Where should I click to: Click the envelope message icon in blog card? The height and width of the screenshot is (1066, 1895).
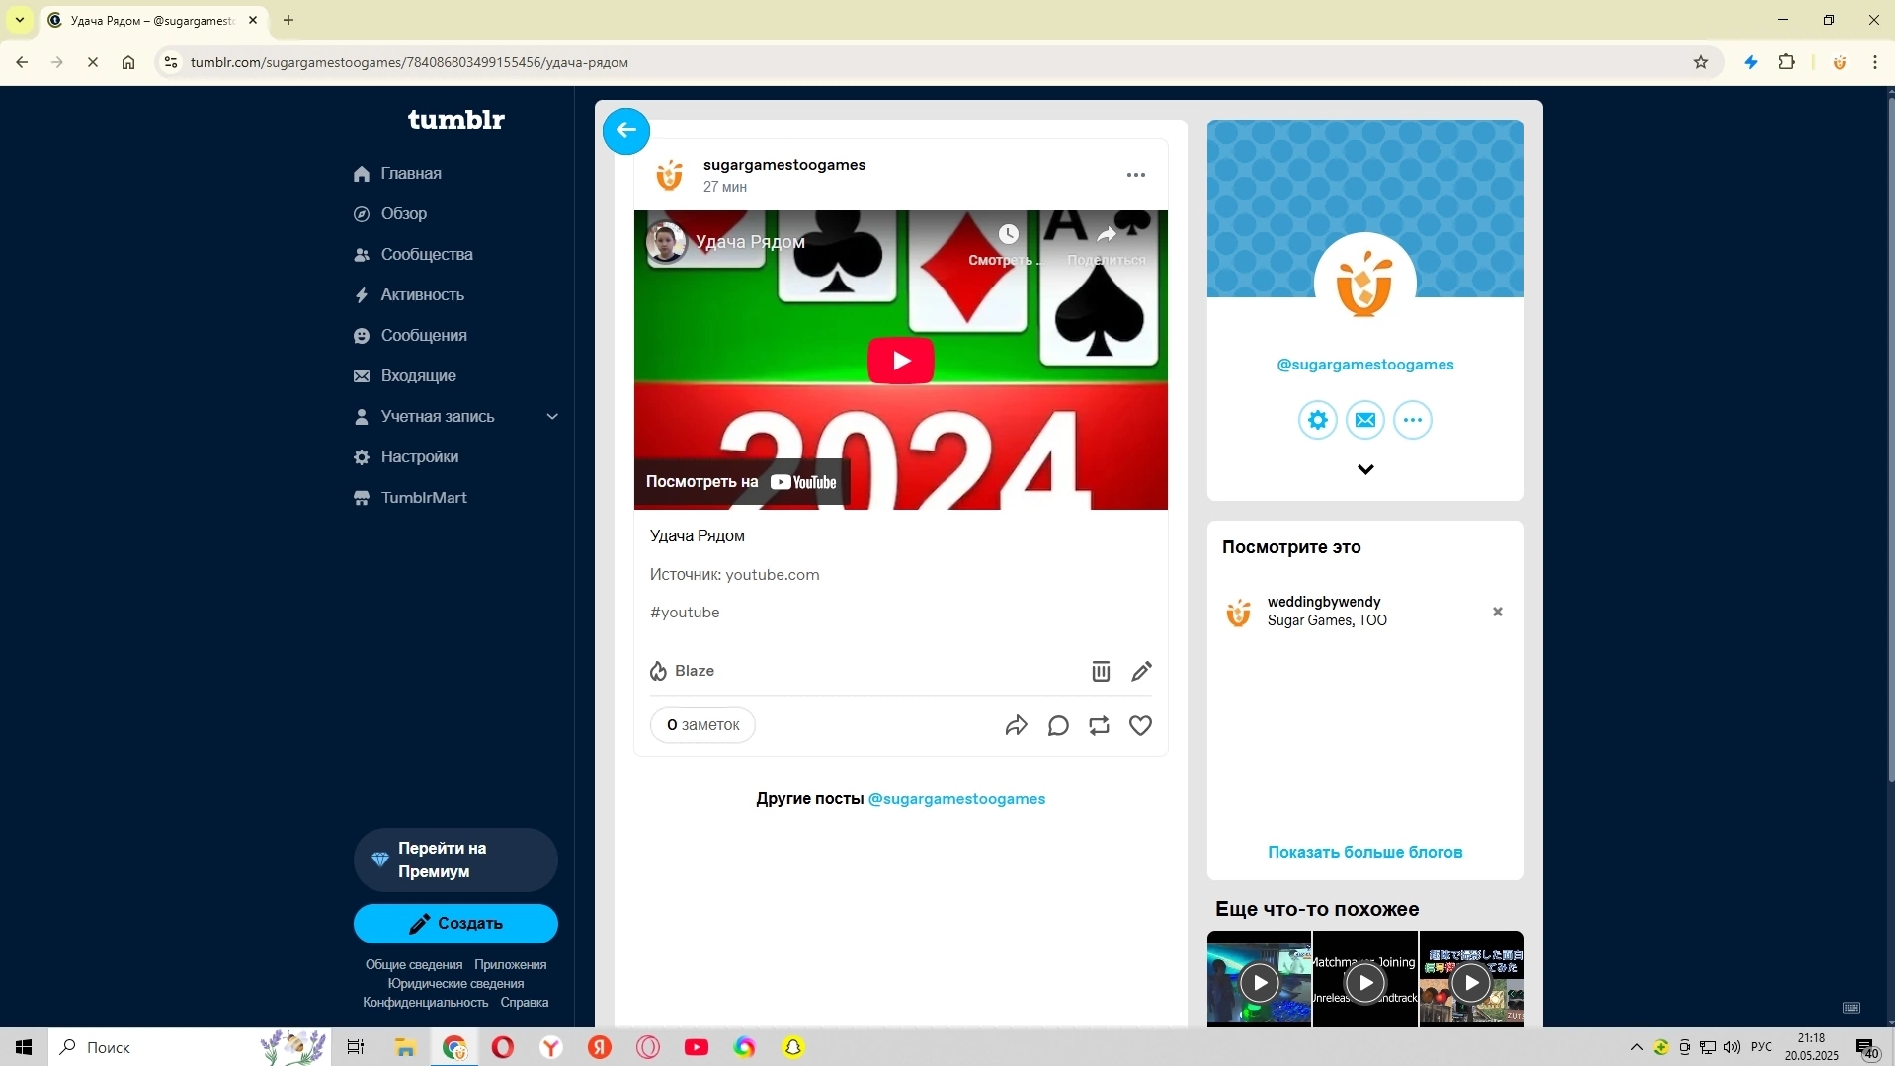coord(1364,420)
